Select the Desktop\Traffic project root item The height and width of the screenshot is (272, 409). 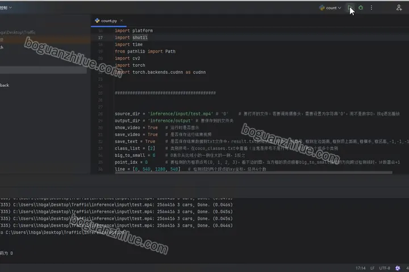[18, 32]
